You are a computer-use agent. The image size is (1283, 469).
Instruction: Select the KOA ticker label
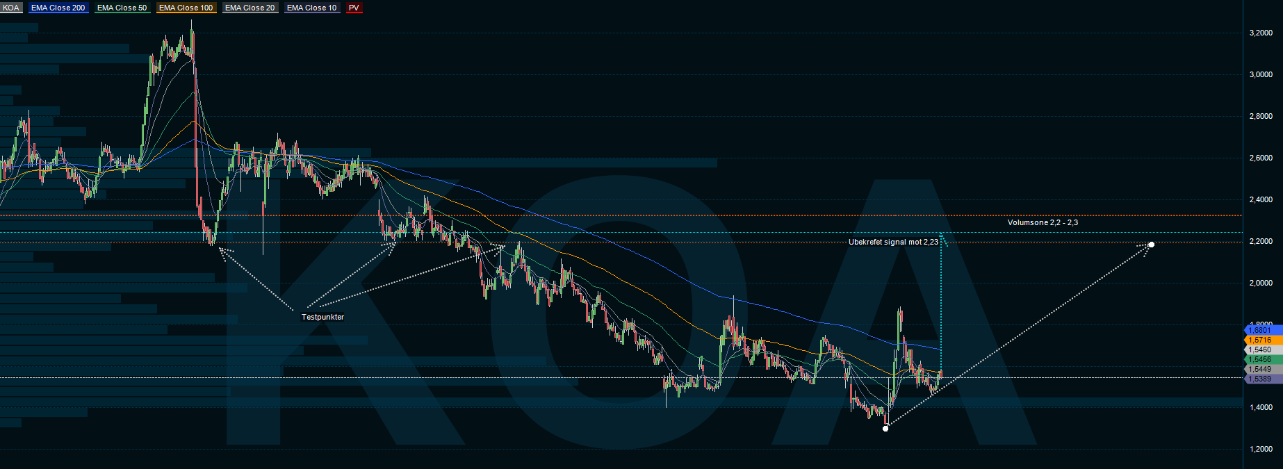click(12, 8)
